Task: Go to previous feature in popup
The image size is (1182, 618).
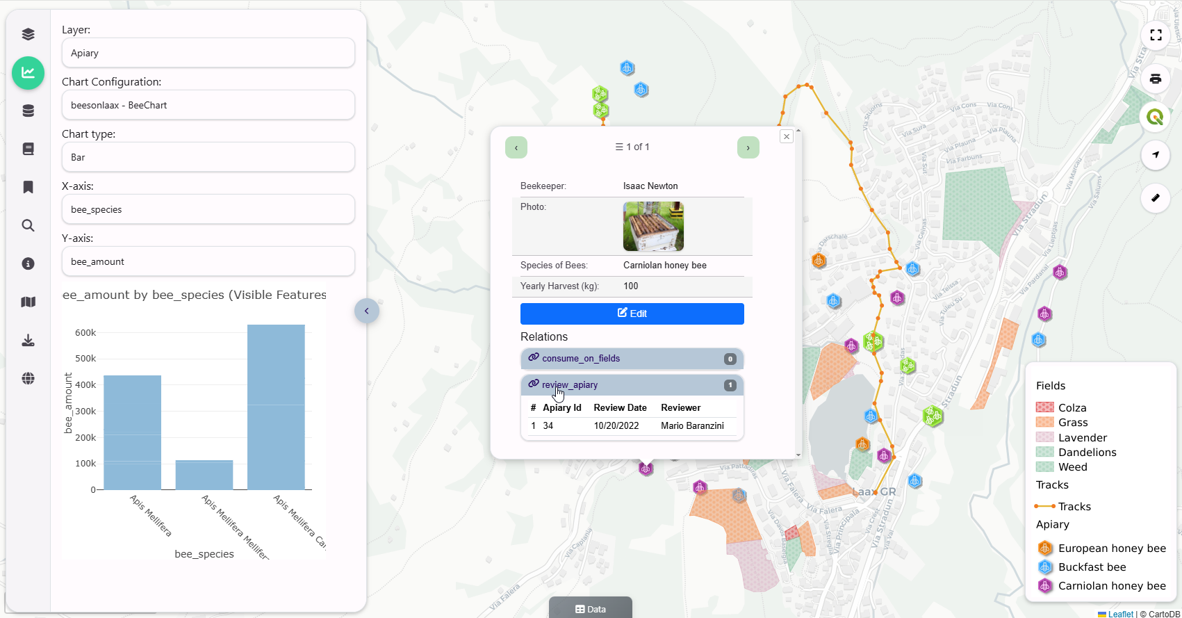Action: tap(516, 147)
